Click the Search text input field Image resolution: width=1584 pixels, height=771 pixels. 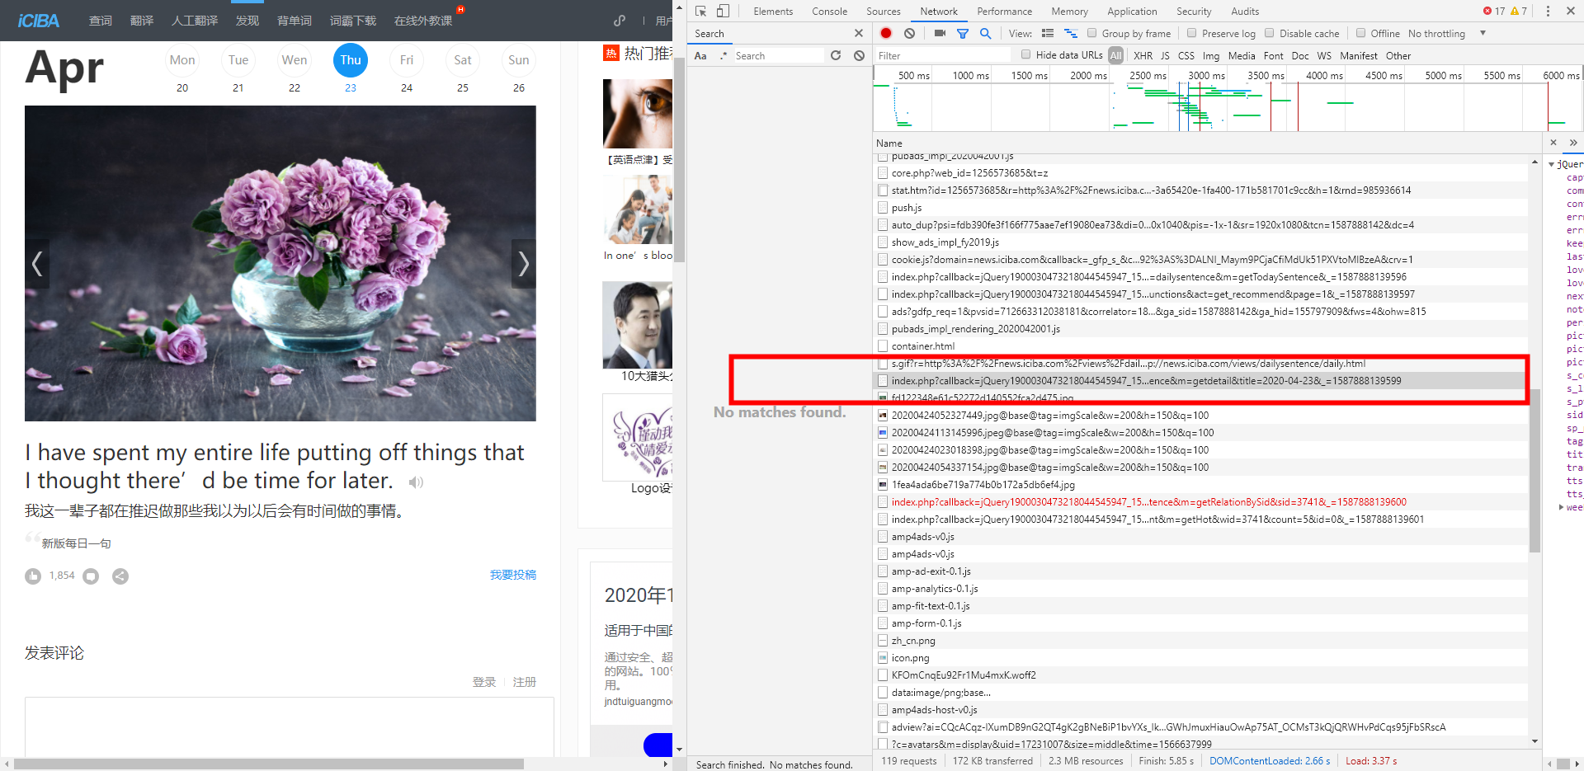778,55
